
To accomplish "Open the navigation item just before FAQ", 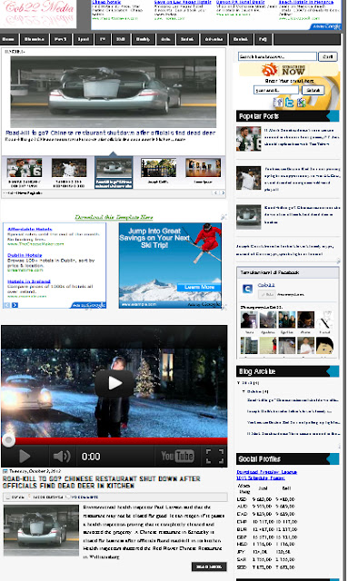I will click(x=241, y=39).
